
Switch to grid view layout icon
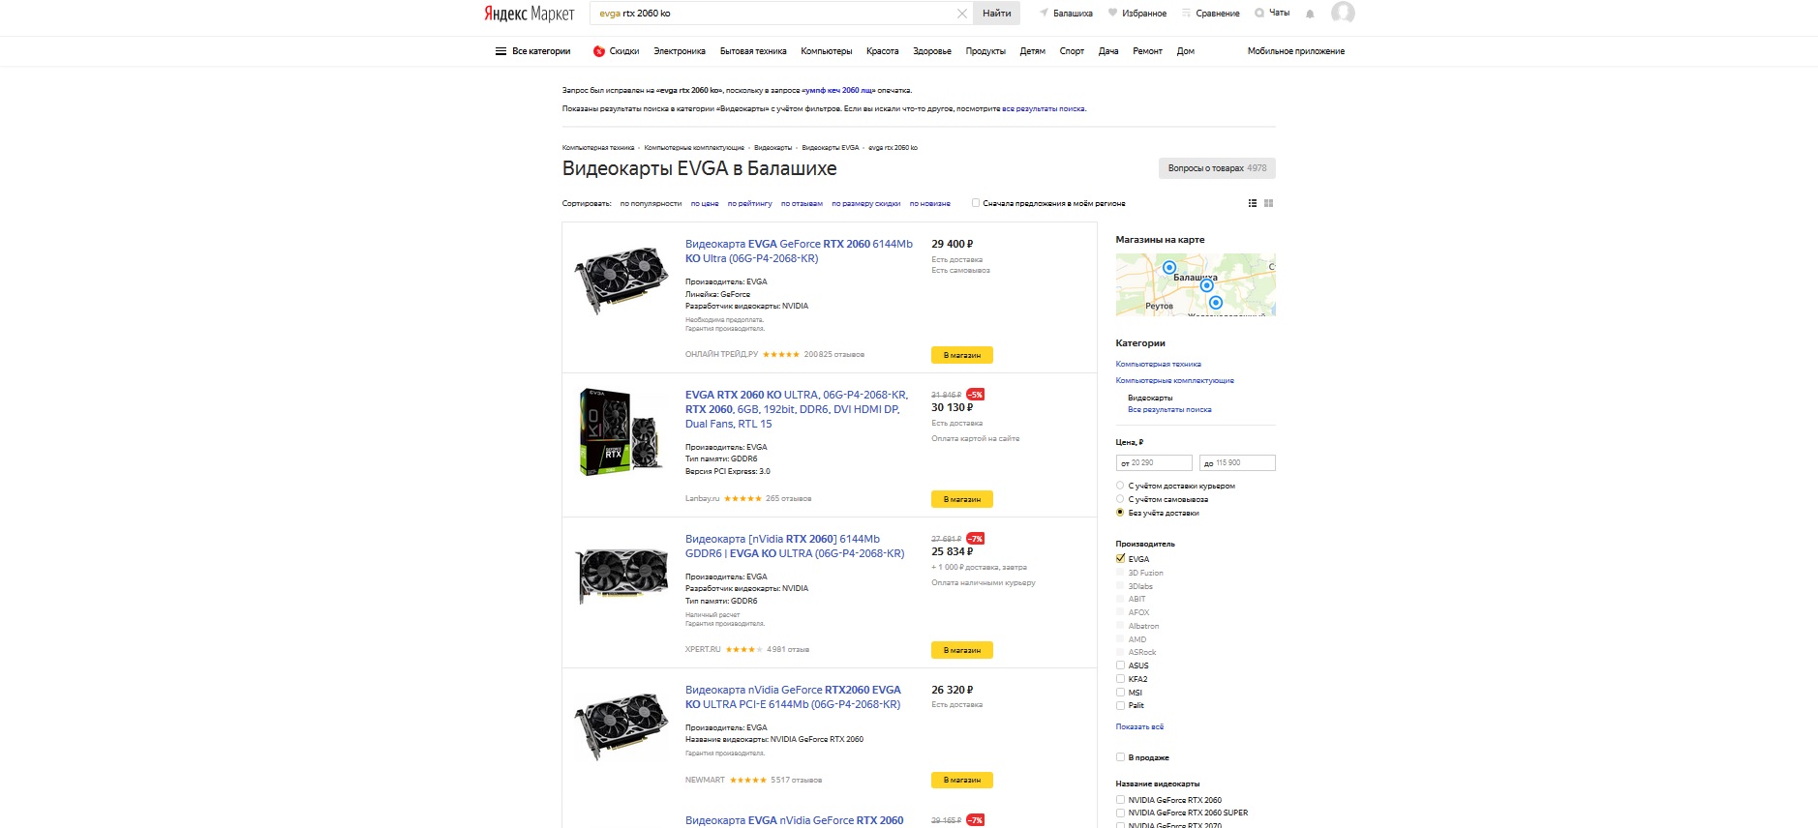[1268, 203]
